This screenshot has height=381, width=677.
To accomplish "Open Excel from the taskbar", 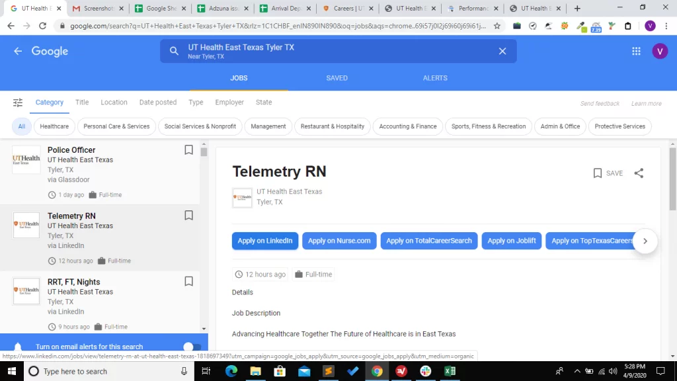I will pos(450,371).
